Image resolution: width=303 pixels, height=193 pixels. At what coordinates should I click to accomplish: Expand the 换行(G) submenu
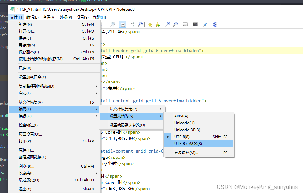pos(54,116)
